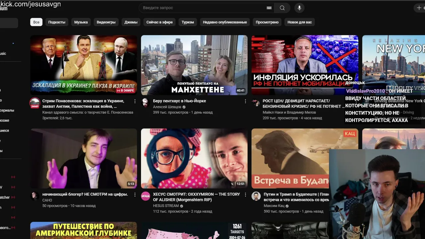Open title начинающий блогер? НЕ СМОТРИ на цифры
Image resolution: width=425 pixels, height=239 pixels.
85,194
